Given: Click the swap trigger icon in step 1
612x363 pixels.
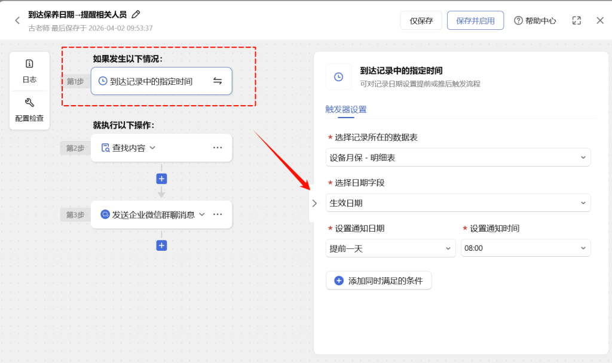Looking at the screenshot, I should pos(218,81).
